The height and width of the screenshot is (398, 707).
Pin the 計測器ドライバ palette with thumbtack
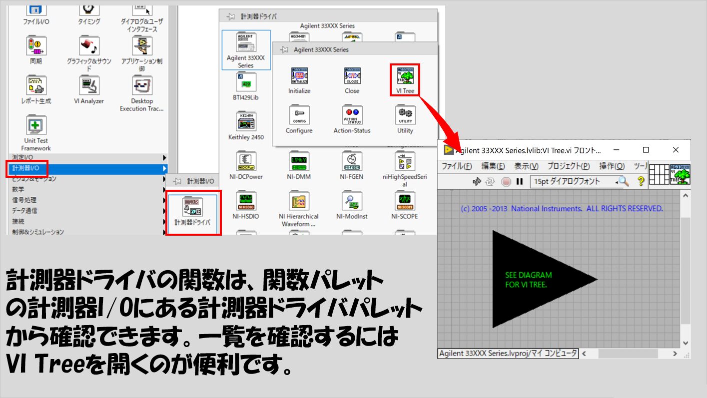click(x=230, y=16)
